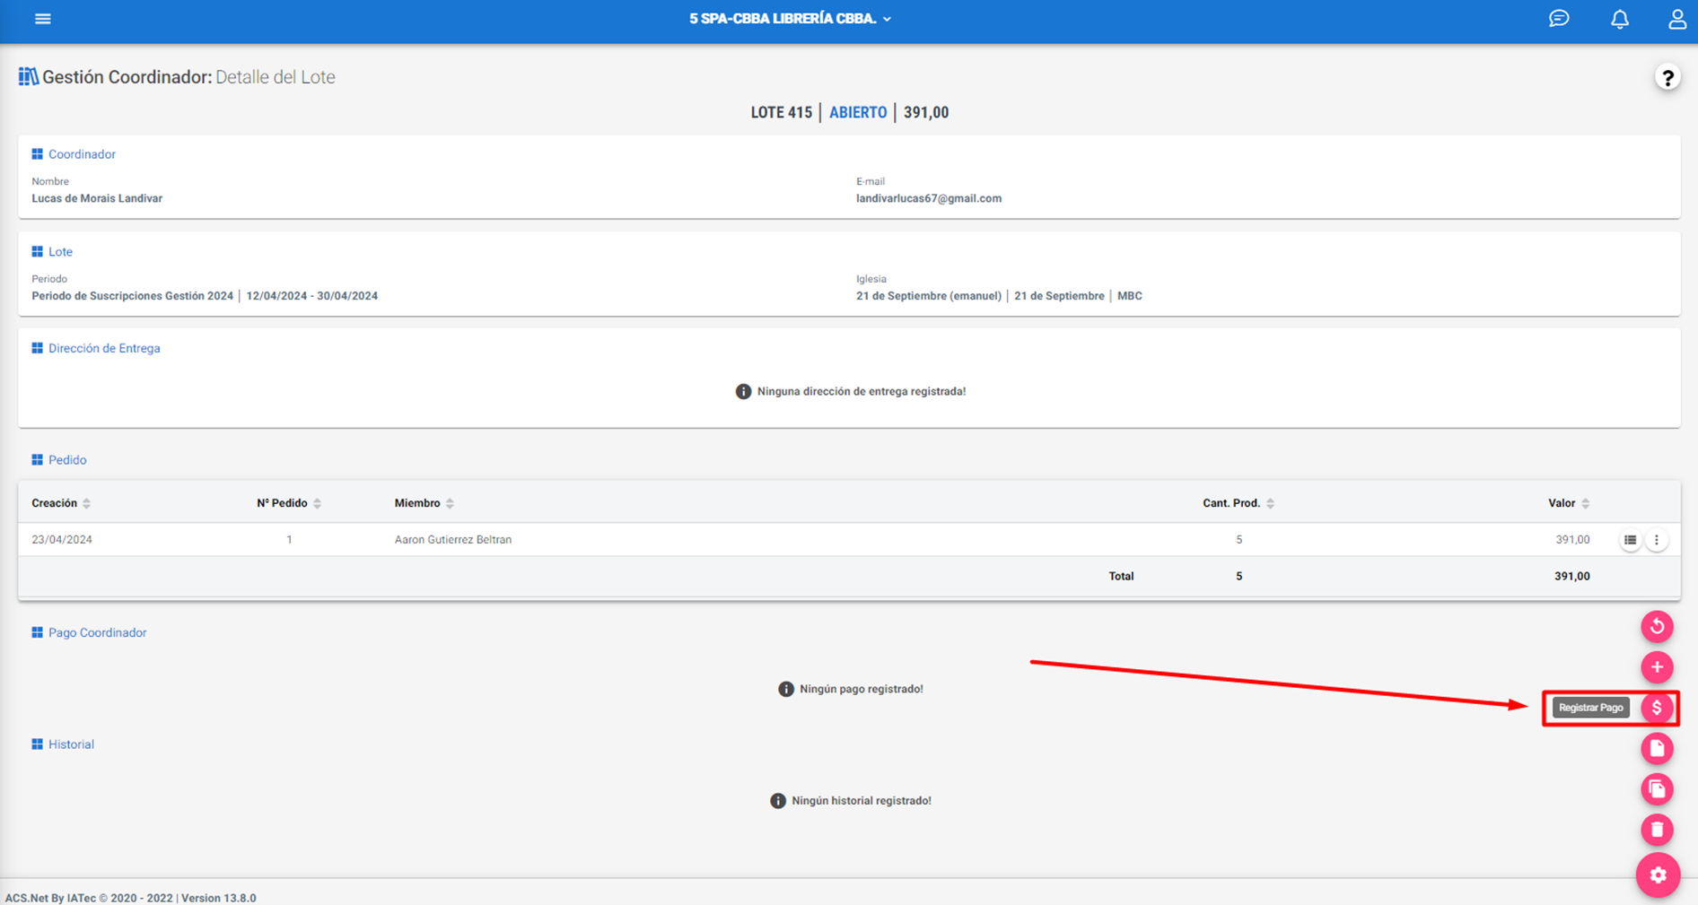Open the help question mark button
Viewport: 1698px width, 905px height.
[1667, 78]
